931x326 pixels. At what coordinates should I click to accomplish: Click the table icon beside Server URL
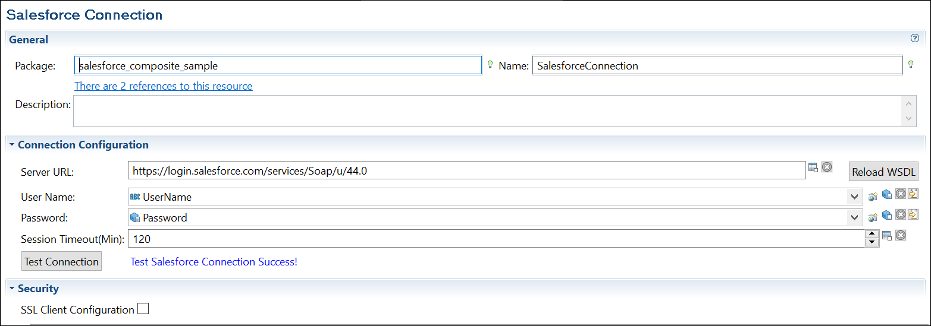click(813, 168)
